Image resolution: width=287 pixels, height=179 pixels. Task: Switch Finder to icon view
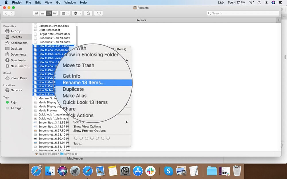[x=36, y=13]
